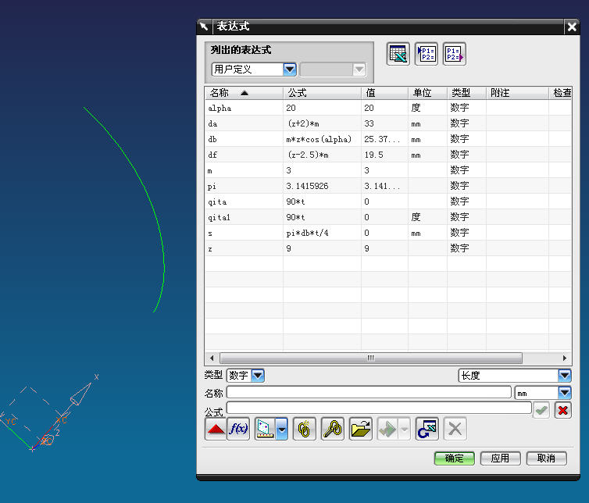The height and width of the screenshot is (503, 589).
Task: Click the red X reject edit button
Action: pyautogui.click(x=562, y=410)
